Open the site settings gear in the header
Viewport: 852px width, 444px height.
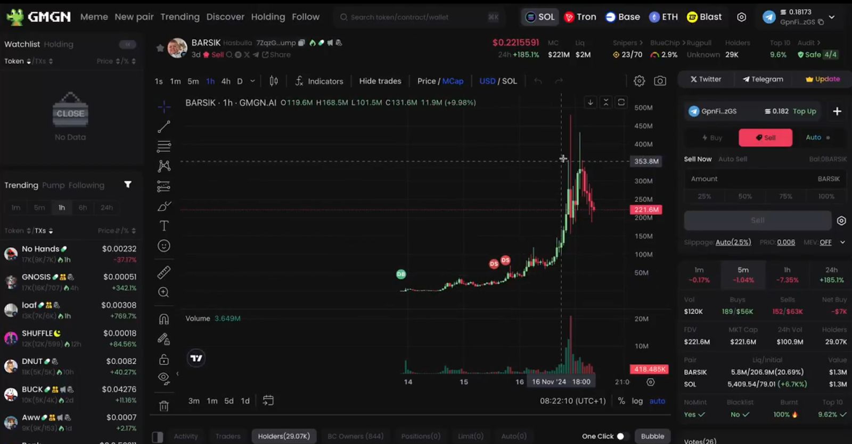pyautogui.click(x=741, y=17)
